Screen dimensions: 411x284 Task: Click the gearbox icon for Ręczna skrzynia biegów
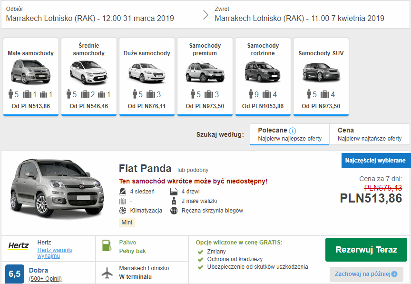pos(174,211)
